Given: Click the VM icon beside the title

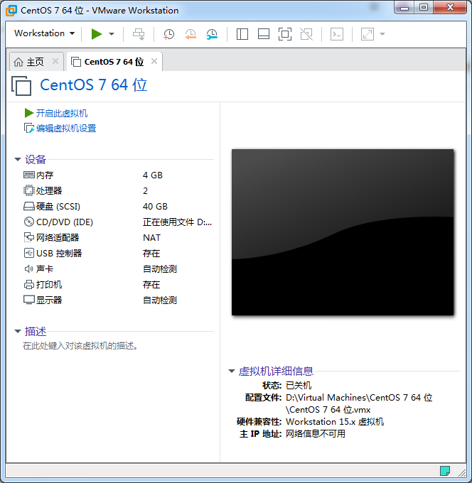Looking at the screenshot, I should click(x=21, y=86).
